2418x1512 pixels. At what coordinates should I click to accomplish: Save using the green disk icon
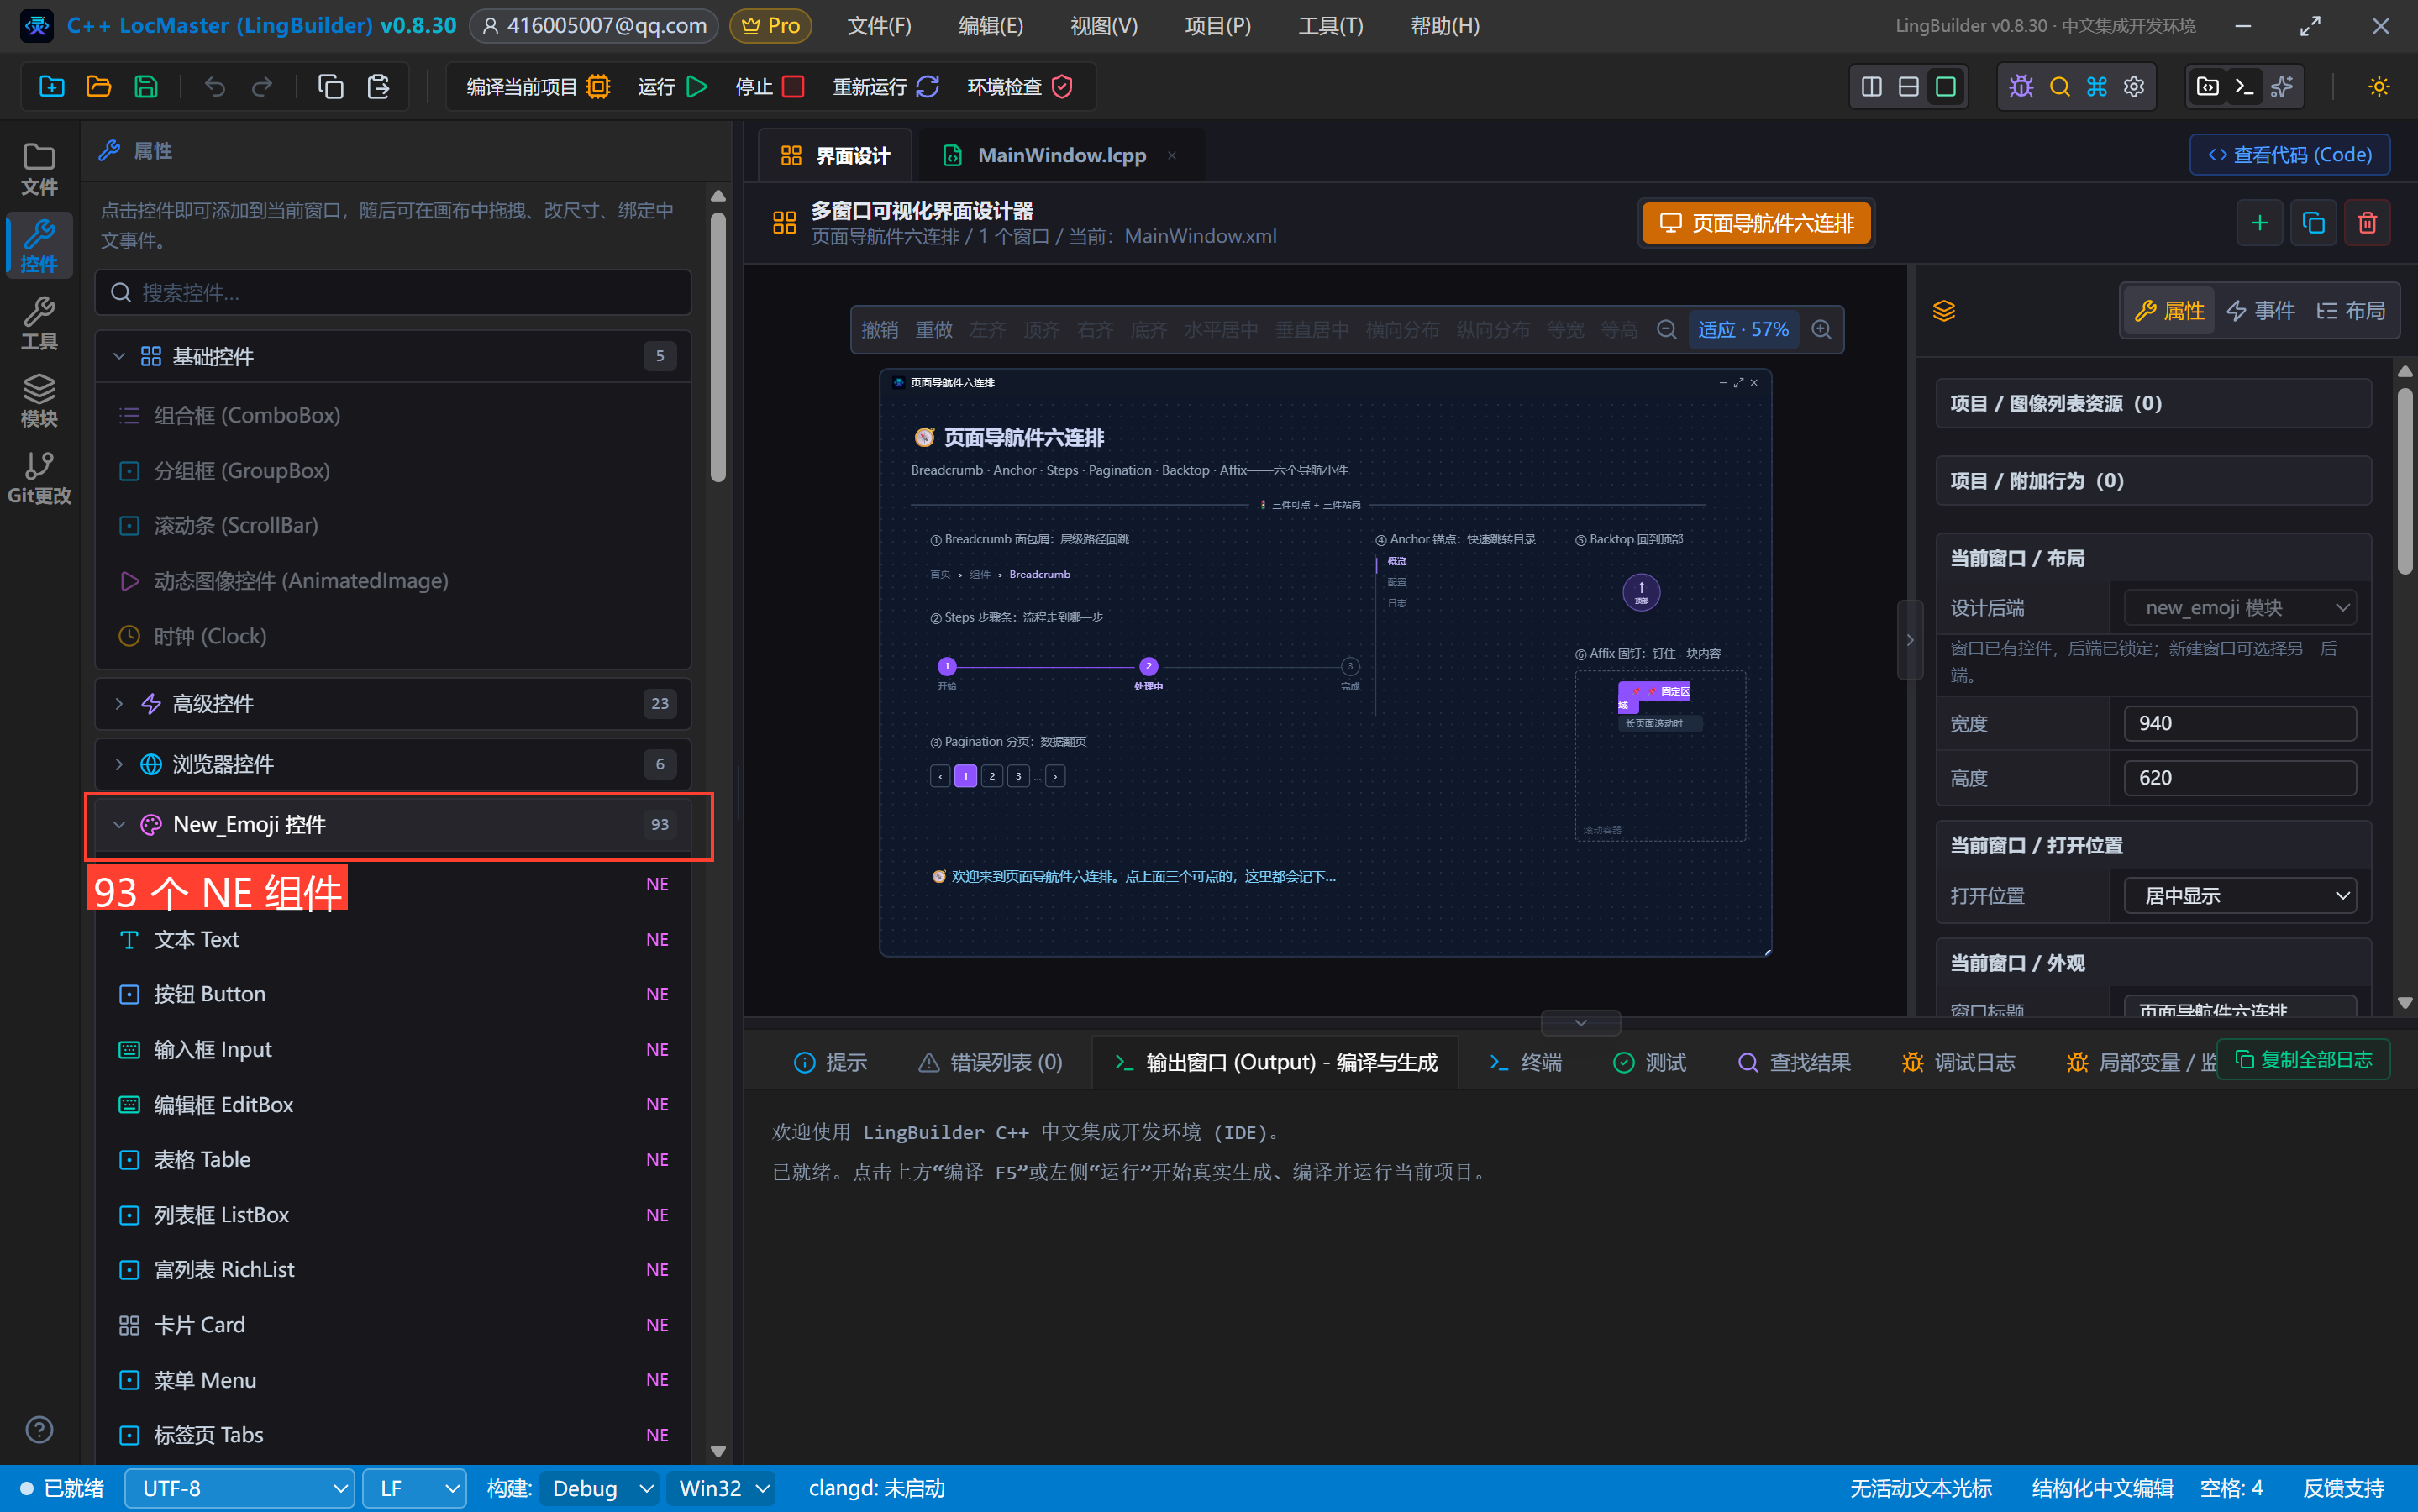146,86
